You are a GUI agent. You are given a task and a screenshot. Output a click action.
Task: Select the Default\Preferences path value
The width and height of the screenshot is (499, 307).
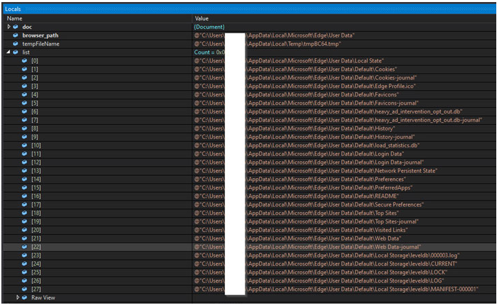[300, 179]
